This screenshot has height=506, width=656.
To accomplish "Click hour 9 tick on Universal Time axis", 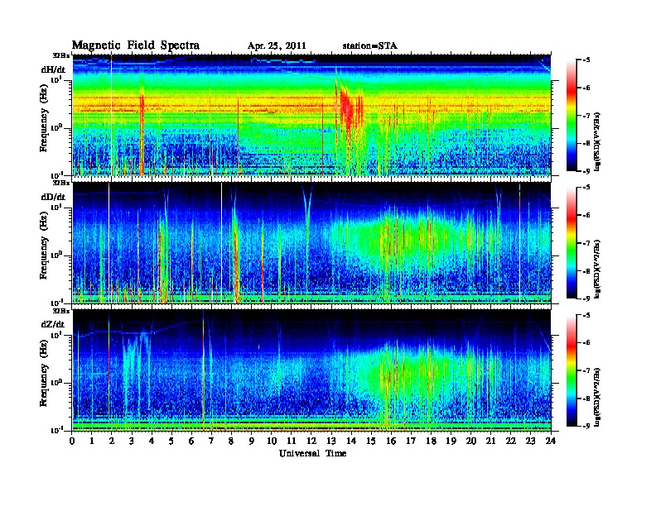I will click(x=252, y=441).
